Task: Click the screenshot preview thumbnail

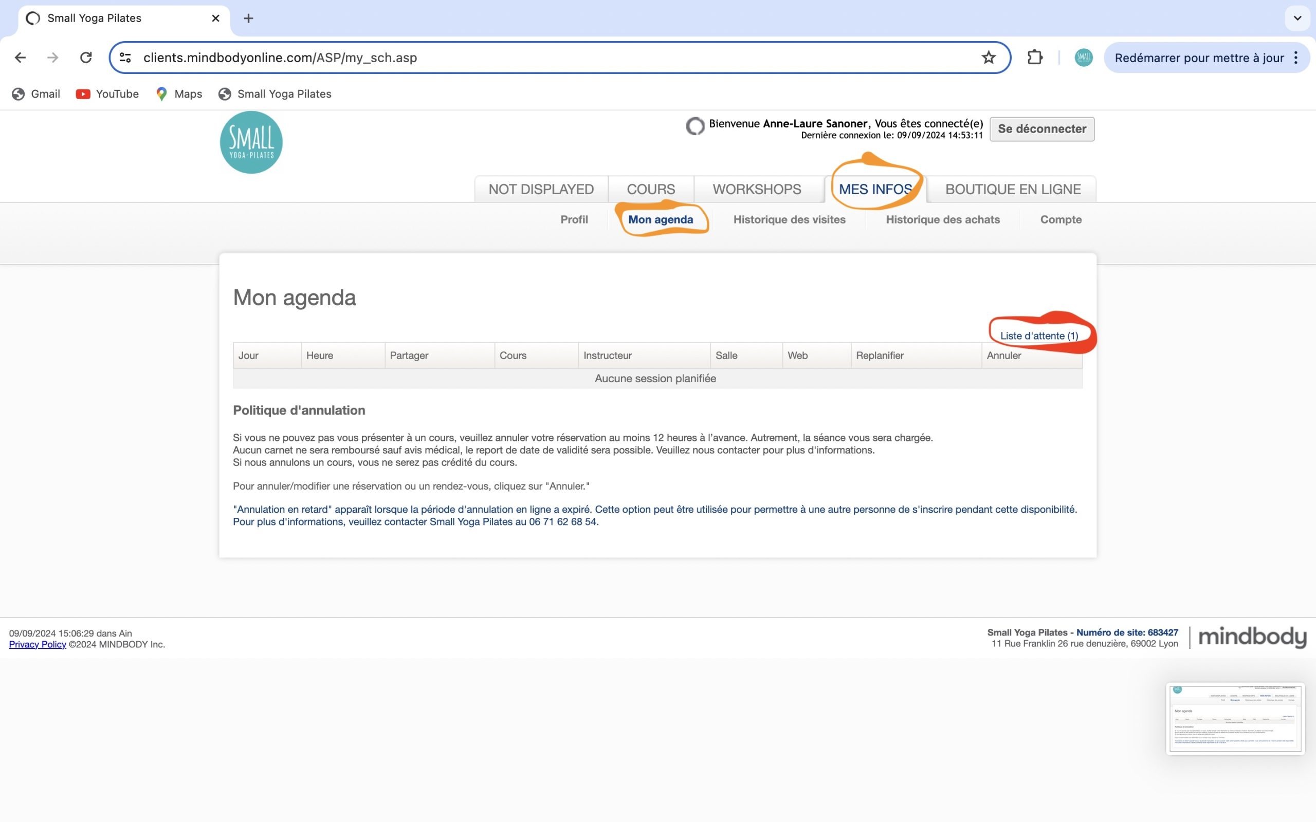Action: 1235,719
